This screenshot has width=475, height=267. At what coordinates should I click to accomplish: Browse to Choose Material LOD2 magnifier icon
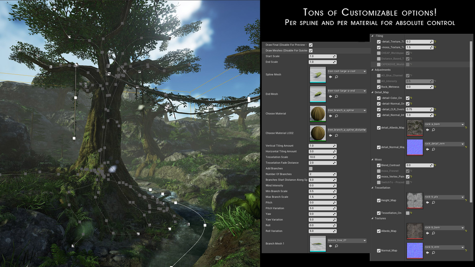coord(336,136)
